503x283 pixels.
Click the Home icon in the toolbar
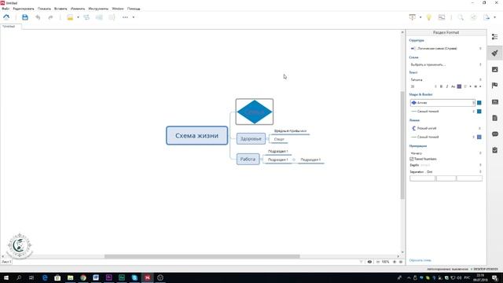[x=6, y=17]
